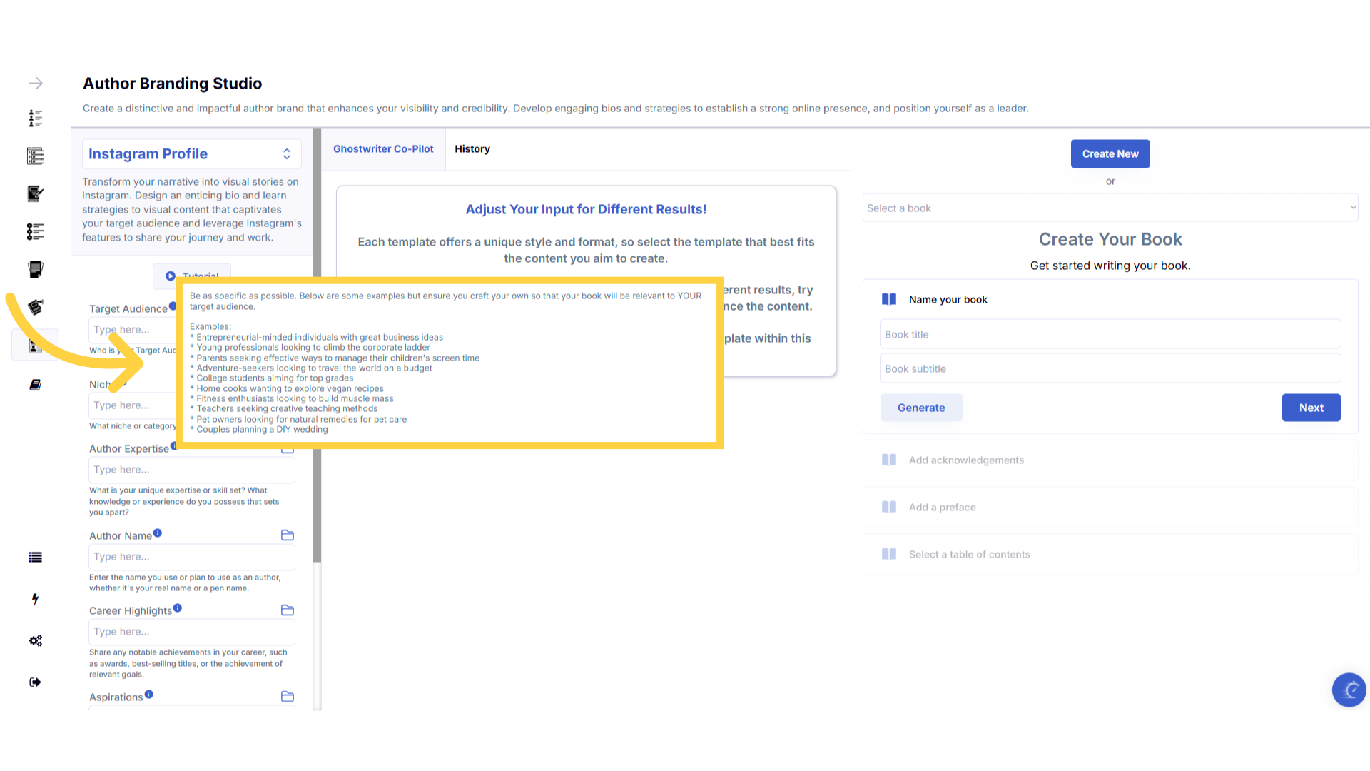
Task: Switch to the History tab
Action: [472, 149]
